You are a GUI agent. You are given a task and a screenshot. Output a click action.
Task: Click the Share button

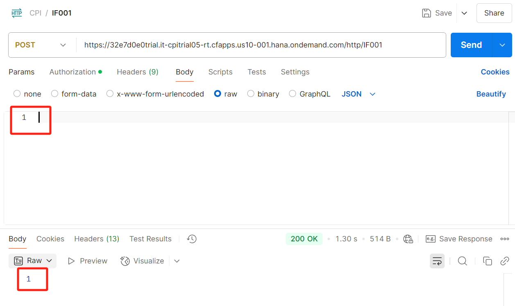(x=494, y=13)
